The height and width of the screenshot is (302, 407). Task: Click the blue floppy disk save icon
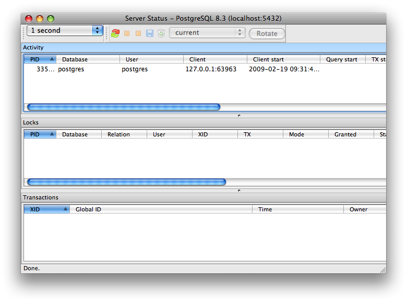150,33
